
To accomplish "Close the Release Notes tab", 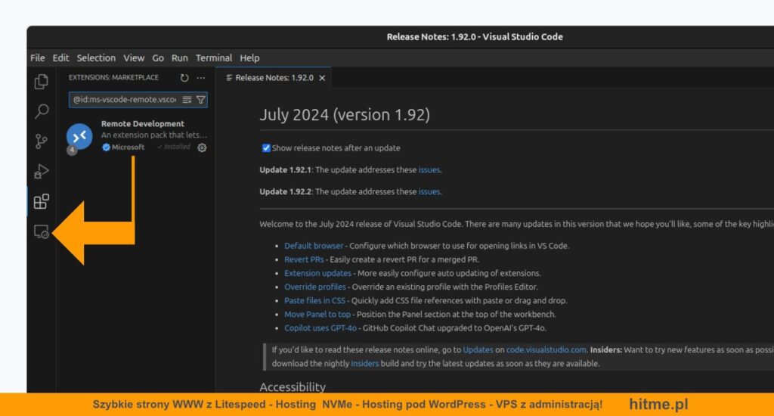I will (322, 78).
